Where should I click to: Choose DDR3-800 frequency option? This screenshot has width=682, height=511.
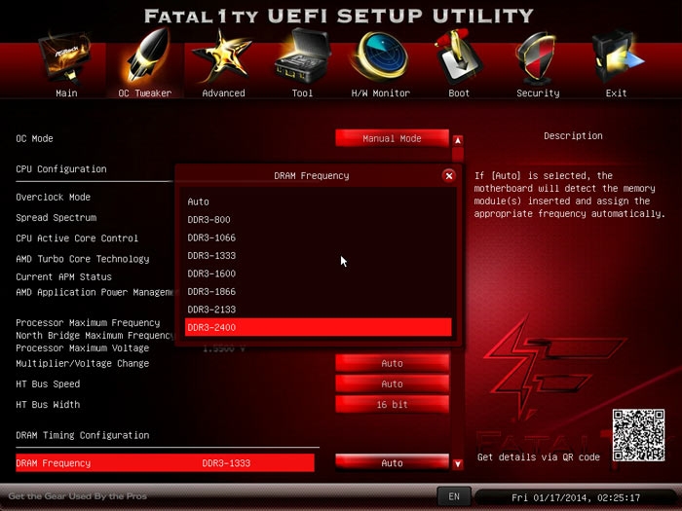point(318,219)
